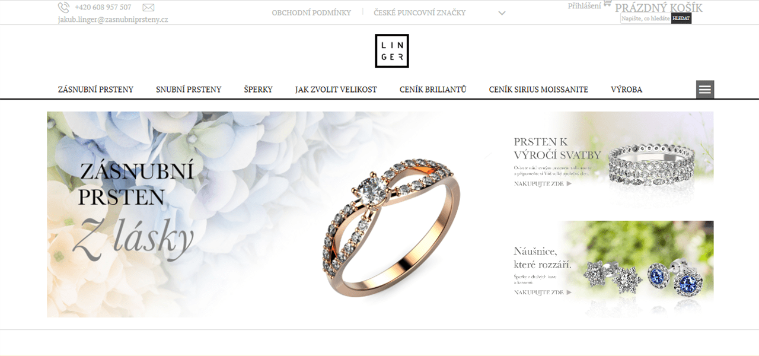Click the Hledat search button
The height and width of the screenshot is (356, 759).
coord(681,18)
